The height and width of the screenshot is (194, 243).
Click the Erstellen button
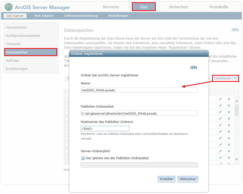pos(166,179)
